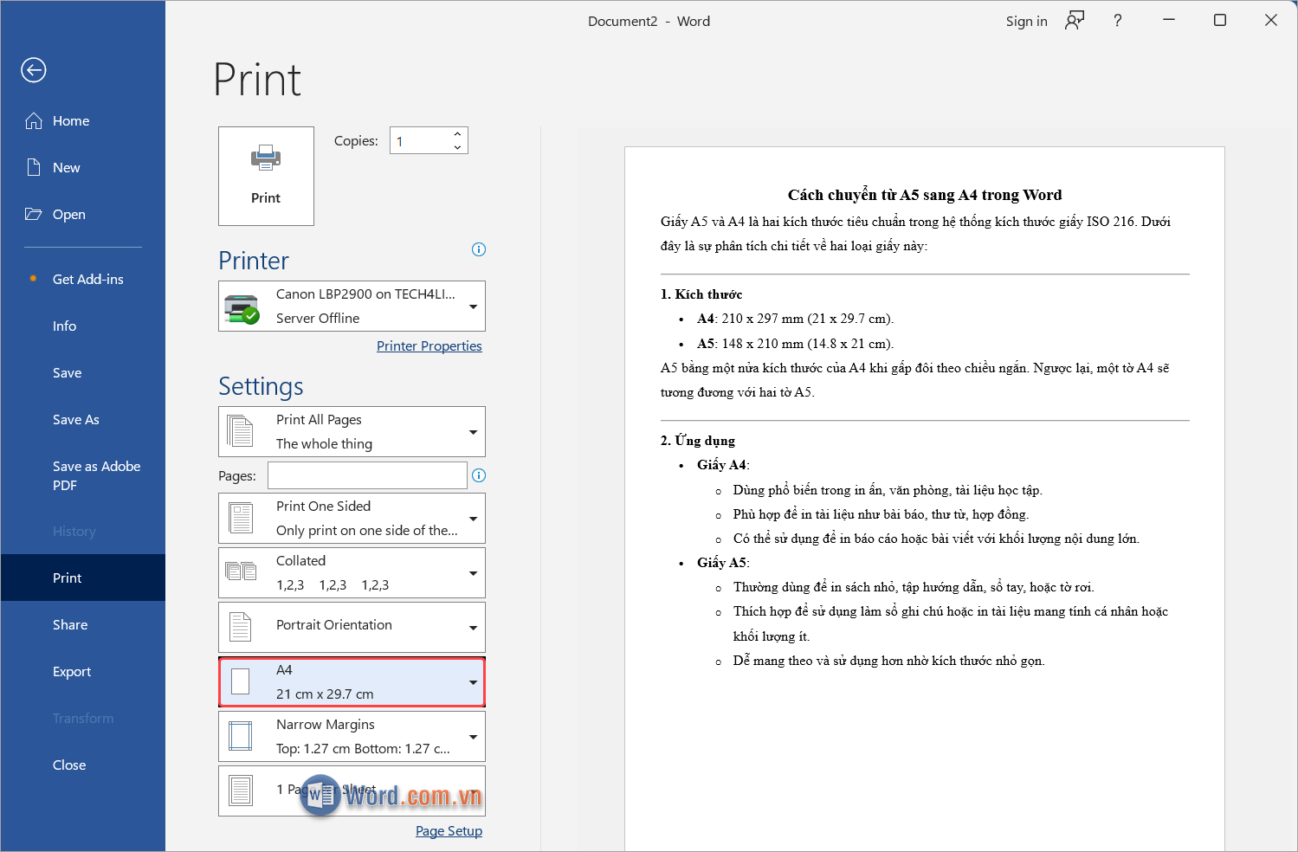Click the Narrow Margins icon
The height and width of the screenshot is (852, 1298).
tap(241, 736)
